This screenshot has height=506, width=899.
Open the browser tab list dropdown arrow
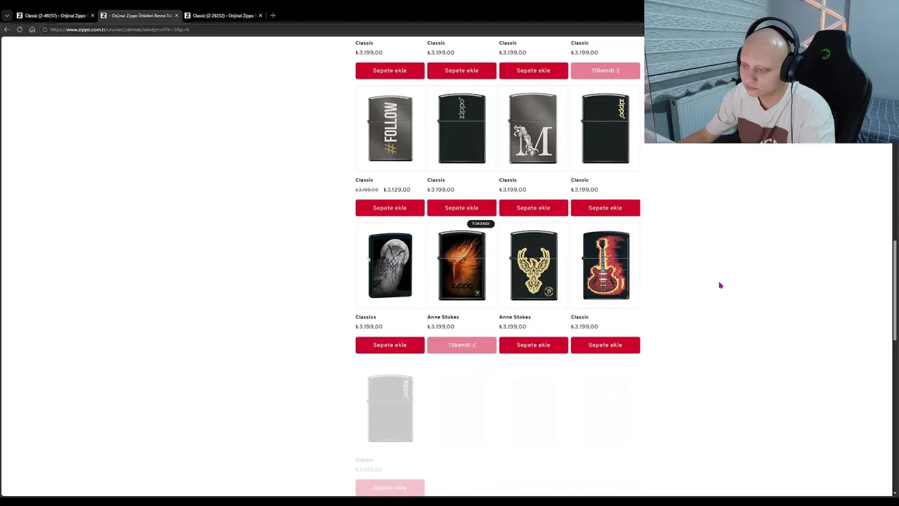coord(6,15)
